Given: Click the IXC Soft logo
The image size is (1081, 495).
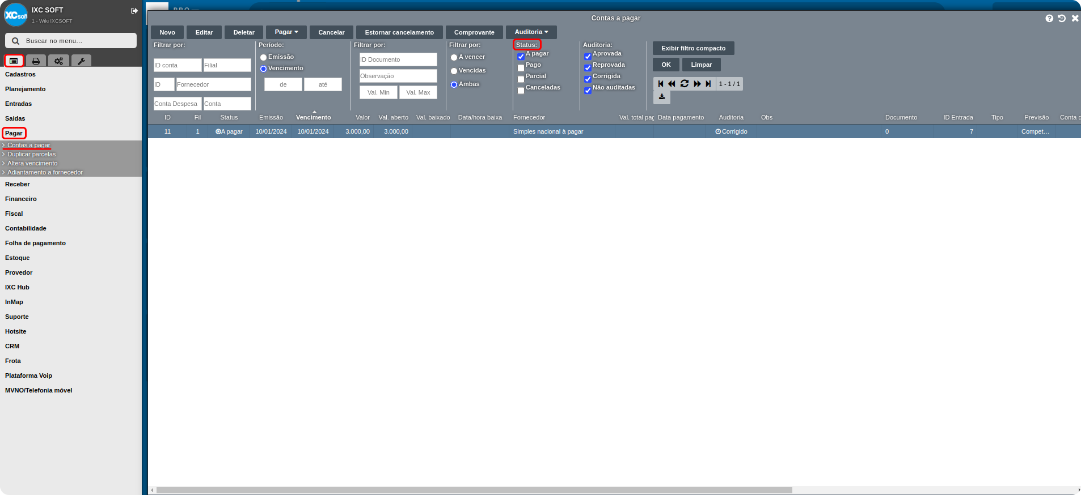Looking at the screenshot, I should (x=16, y=15).
